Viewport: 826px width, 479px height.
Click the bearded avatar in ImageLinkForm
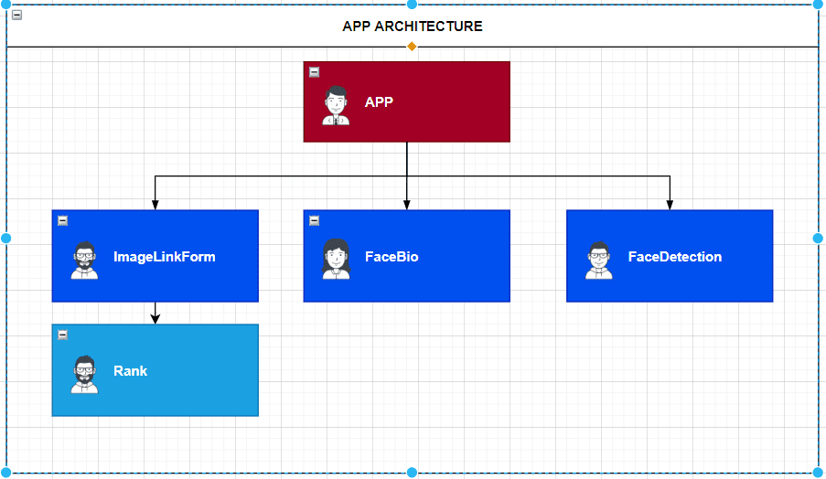(x=84, y=261)
